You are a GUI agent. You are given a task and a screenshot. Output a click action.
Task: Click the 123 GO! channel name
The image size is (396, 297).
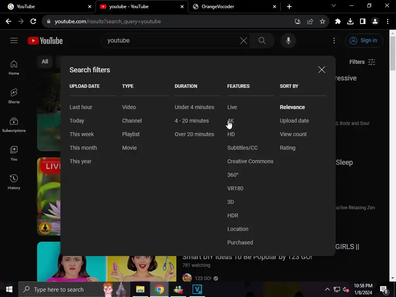(203, 278)
